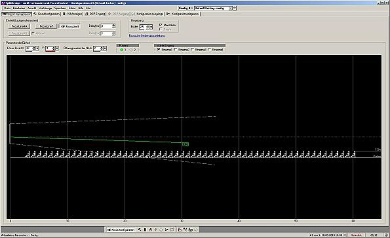Open Werkzeuge menu
The height and width of the screenshot is (238, 390).
(45, 9)
